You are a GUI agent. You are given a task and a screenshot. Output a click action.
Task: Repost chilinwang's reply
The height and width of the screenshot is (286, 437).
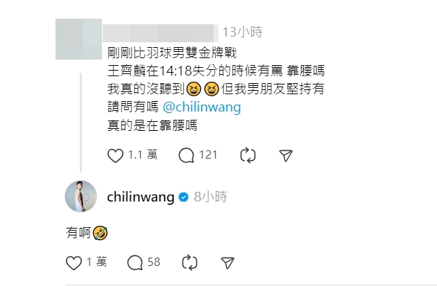189,262
